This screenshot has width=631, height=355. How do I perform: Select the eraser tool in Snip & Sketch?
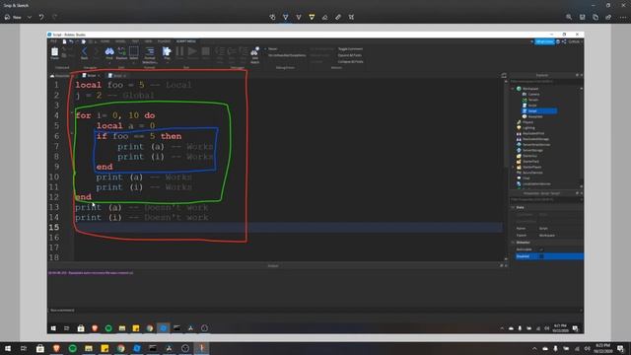pyautogui.click(x=324, y=17)
